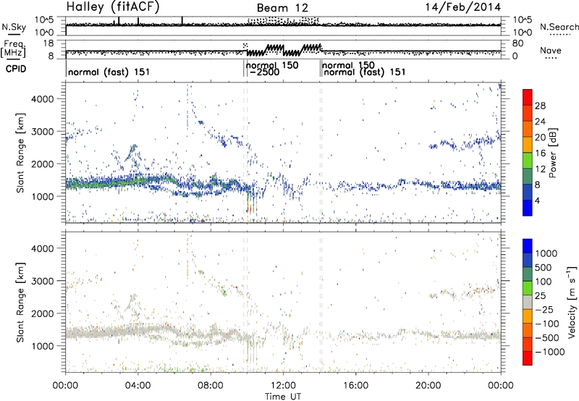579x401 pixels.
Task: Click the 'Freq. [MHz]' axis label
Action: pos(13,48)
